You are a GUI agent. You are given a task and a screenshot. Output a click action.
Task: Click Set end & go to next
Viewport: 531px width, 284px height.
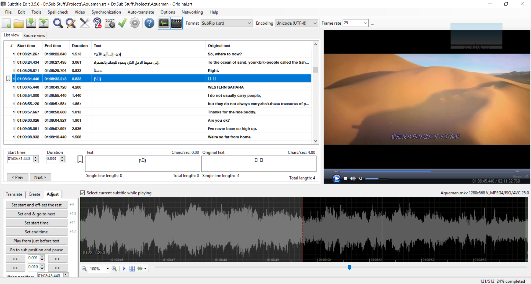pyautogui.click(x=37, y=214)
